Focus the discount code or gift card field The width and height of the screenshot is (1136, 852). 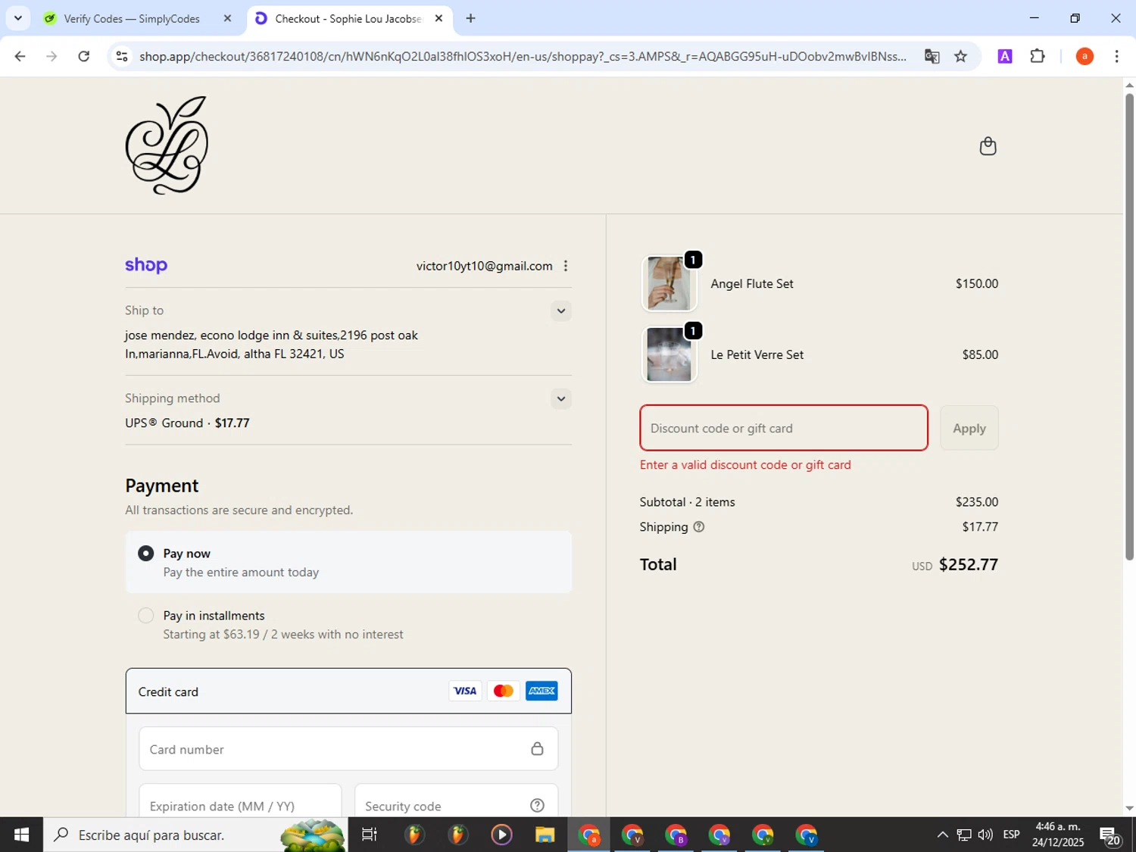coord(784,428)
